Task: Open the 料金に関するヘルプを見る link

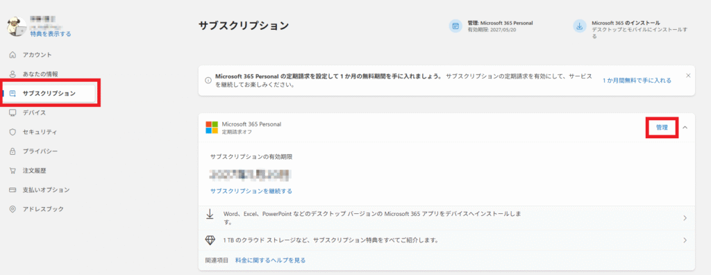Action: click(x=270, y=260)
